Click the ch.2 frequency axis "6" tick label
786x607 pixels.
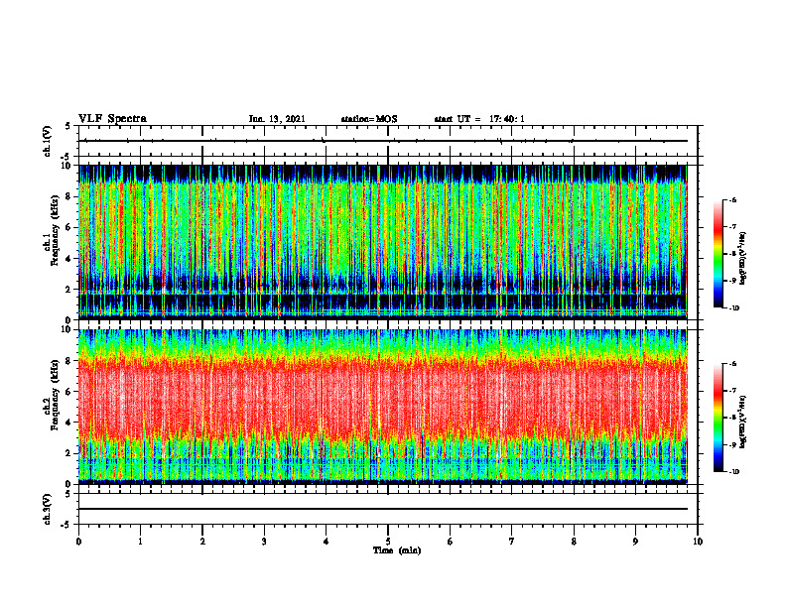pyautogui.click(x=68, y=392)
